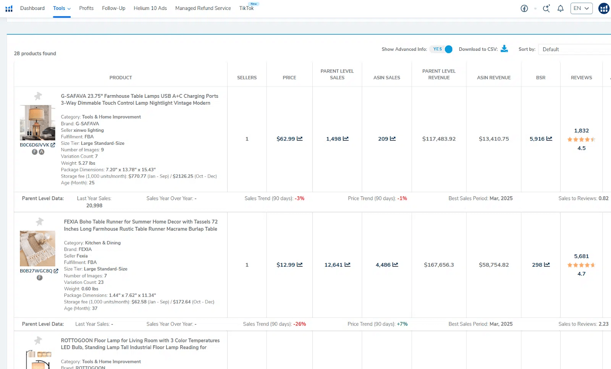Expand the Tools menu dropdown

pos(61,8)
